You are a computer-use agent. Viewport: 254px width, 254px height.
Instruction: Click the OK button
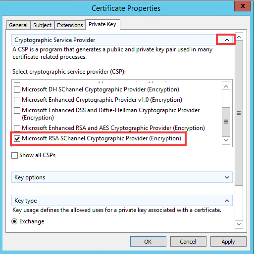click(148, 242)
